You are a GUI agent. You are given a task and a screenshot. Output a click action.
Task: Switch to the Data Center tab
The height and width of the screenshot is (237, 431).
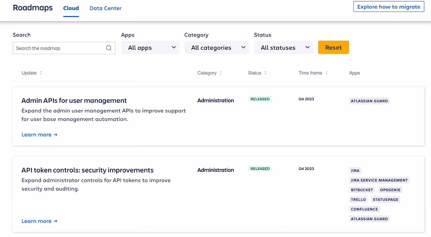pos(106,8)
